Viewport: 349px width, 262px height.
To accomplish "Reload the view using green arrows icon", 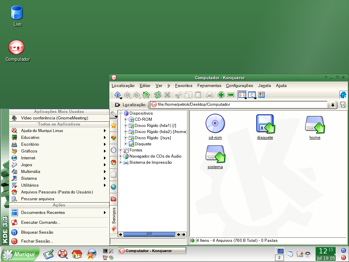I will [157, 95].
